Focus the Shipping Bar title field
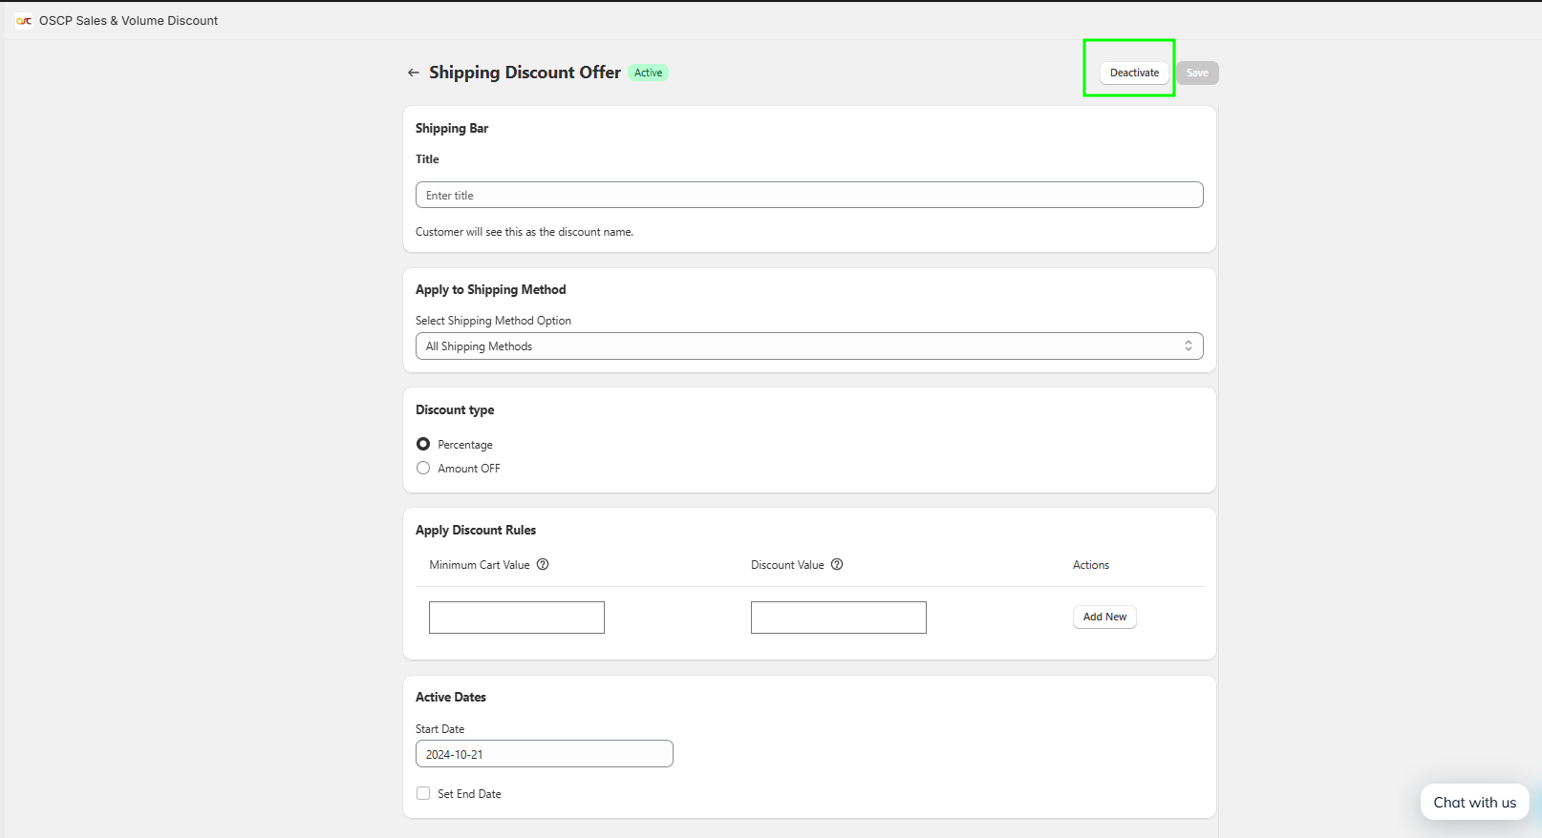 click(808, 195)
